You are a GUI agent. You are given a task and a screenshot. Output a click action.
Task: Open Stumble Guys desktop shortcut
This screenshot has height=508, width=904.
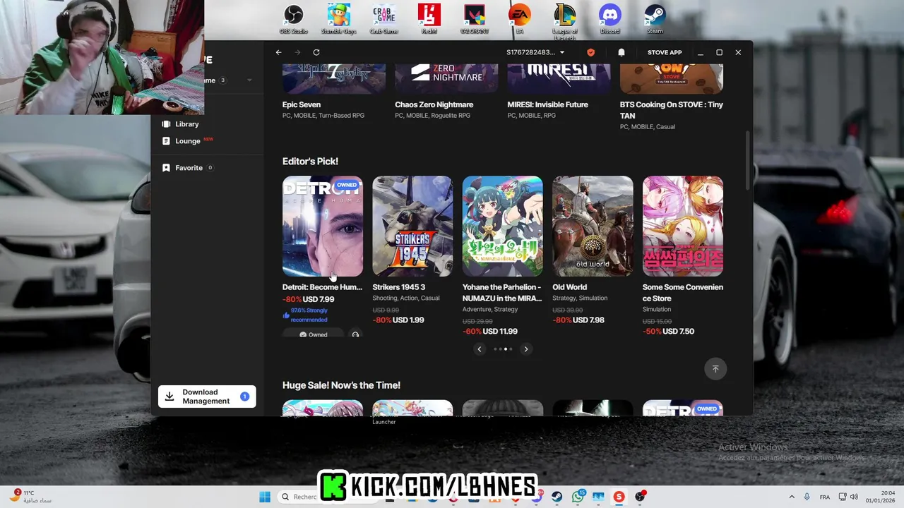click(x=339, y=20)
